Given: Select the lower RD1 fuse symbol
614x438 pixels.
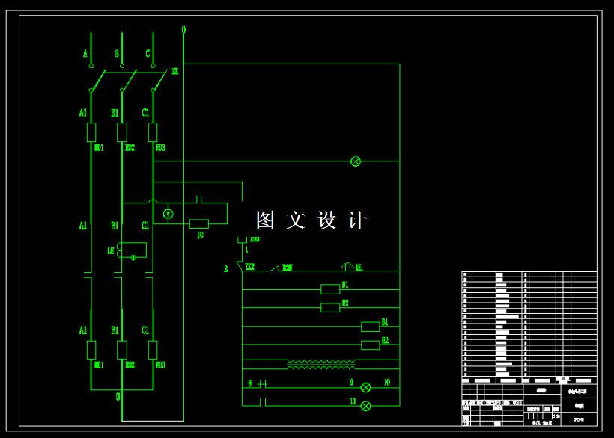Looking at the screenshot, I should [91, 350].
